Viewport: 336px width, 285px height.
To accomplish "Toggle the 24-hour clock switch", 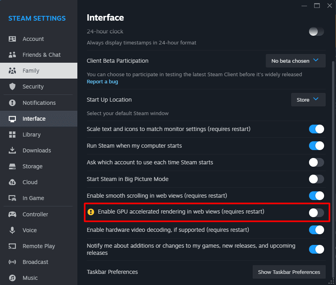I will tap(316, 31).
